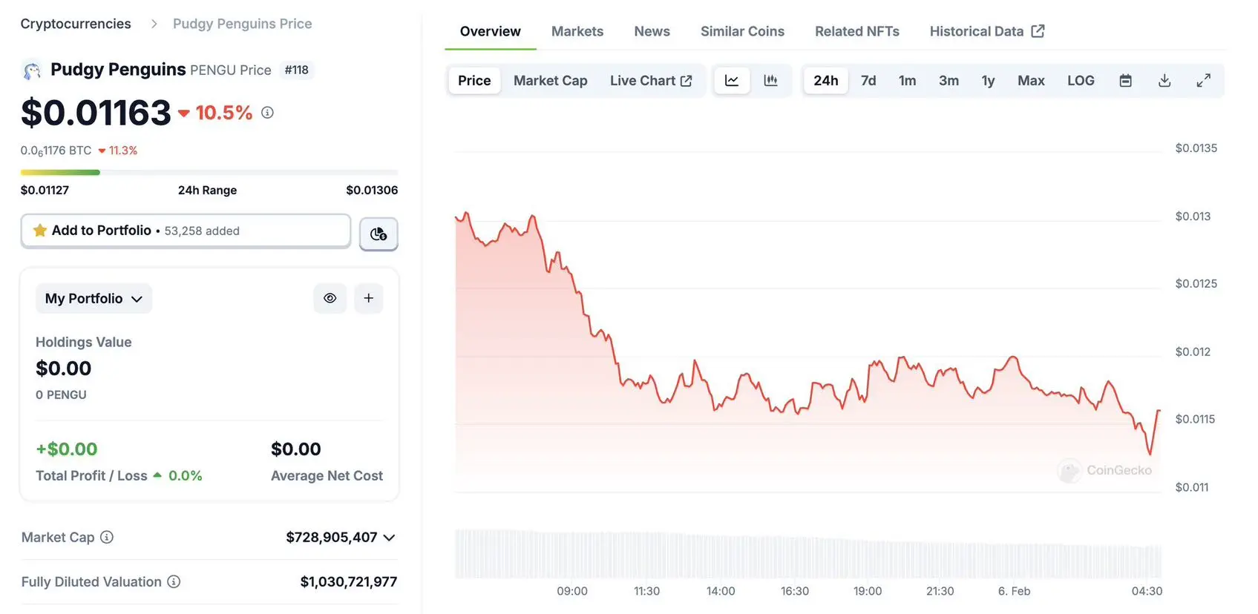This screenshot has width=1258, height=614.
Task: Select the 7d time range
Action: 868,81
